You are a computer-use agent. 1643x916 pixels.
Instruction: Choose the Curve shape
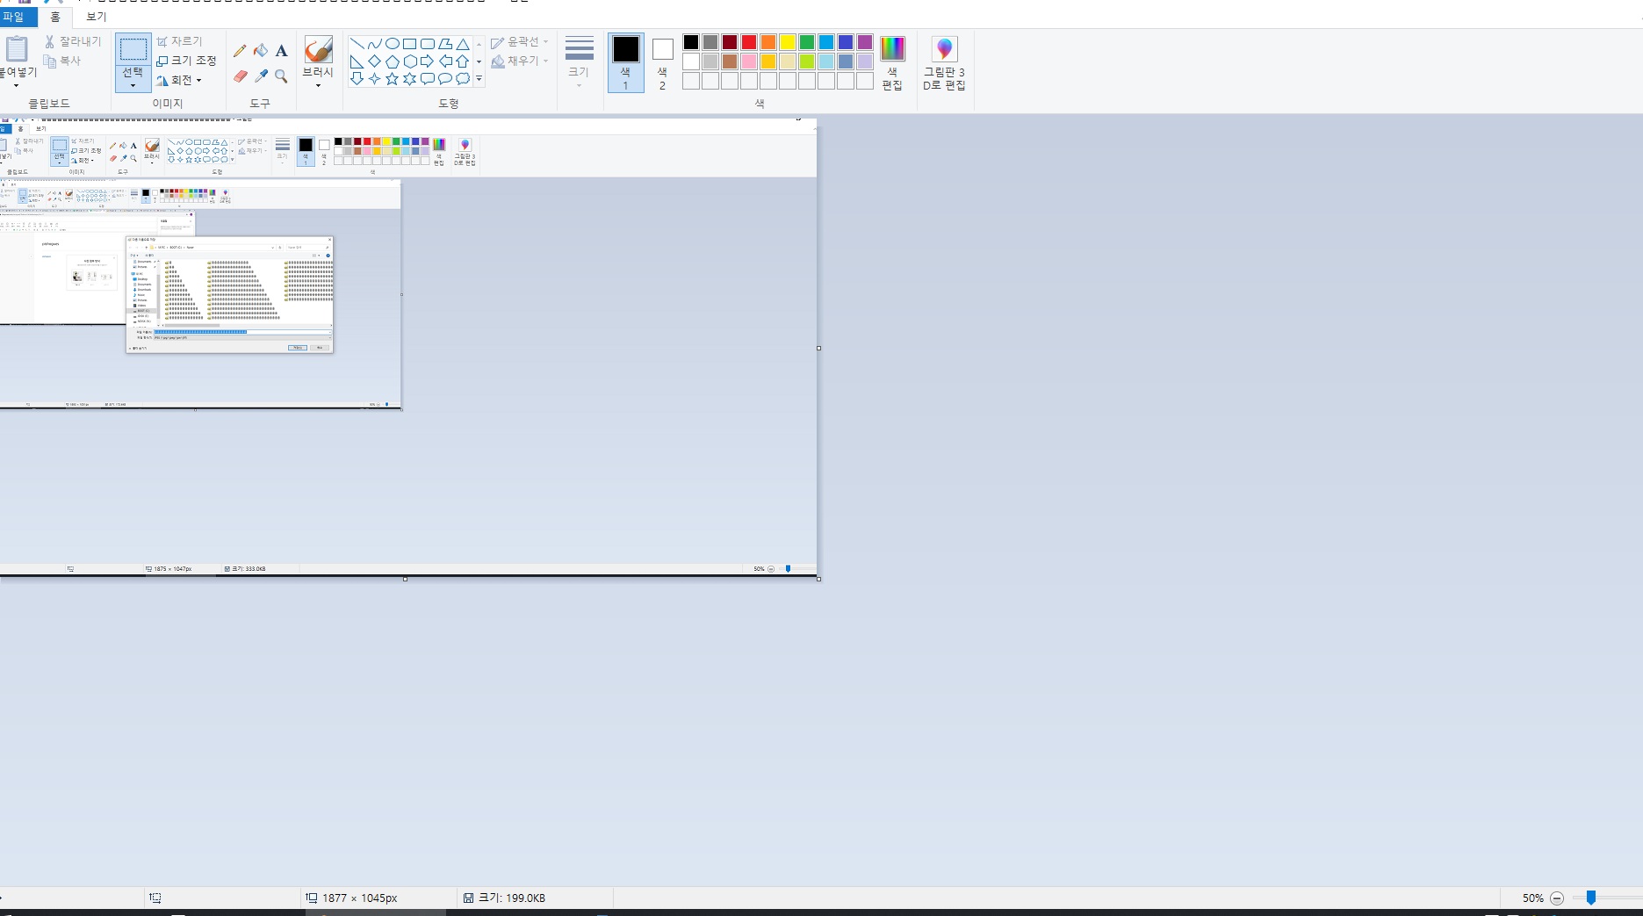point(374,44)
